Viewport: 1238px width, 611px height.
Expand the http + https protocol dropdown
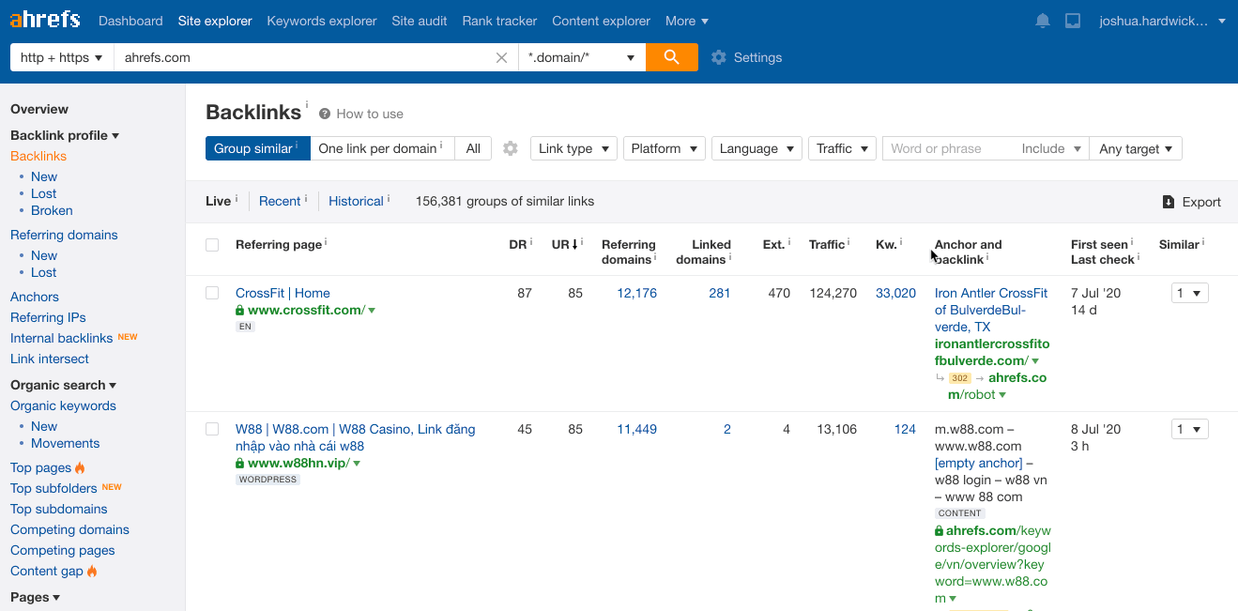(61, 57)
